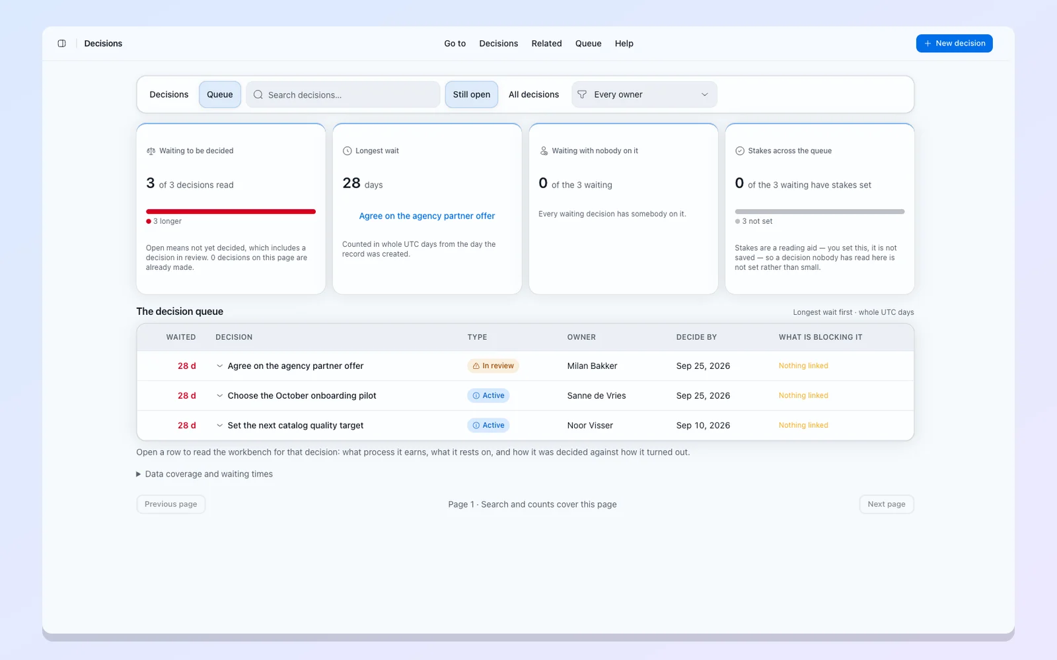This screenshot has width=1057, height=660.
Task: Click the Decision column header
Action: click(234, 337)
